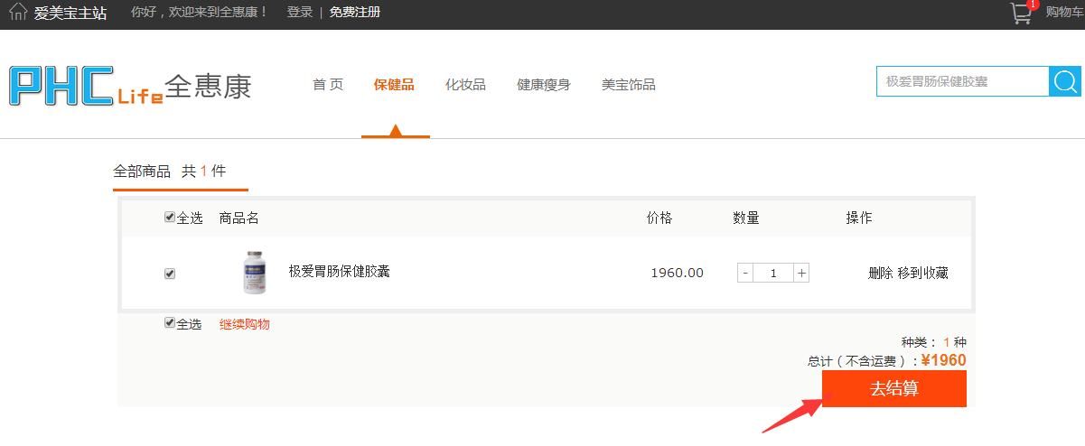1085x446 pixels.
Task: Click the product thumbnail bottle image
Action: (256, 274)
